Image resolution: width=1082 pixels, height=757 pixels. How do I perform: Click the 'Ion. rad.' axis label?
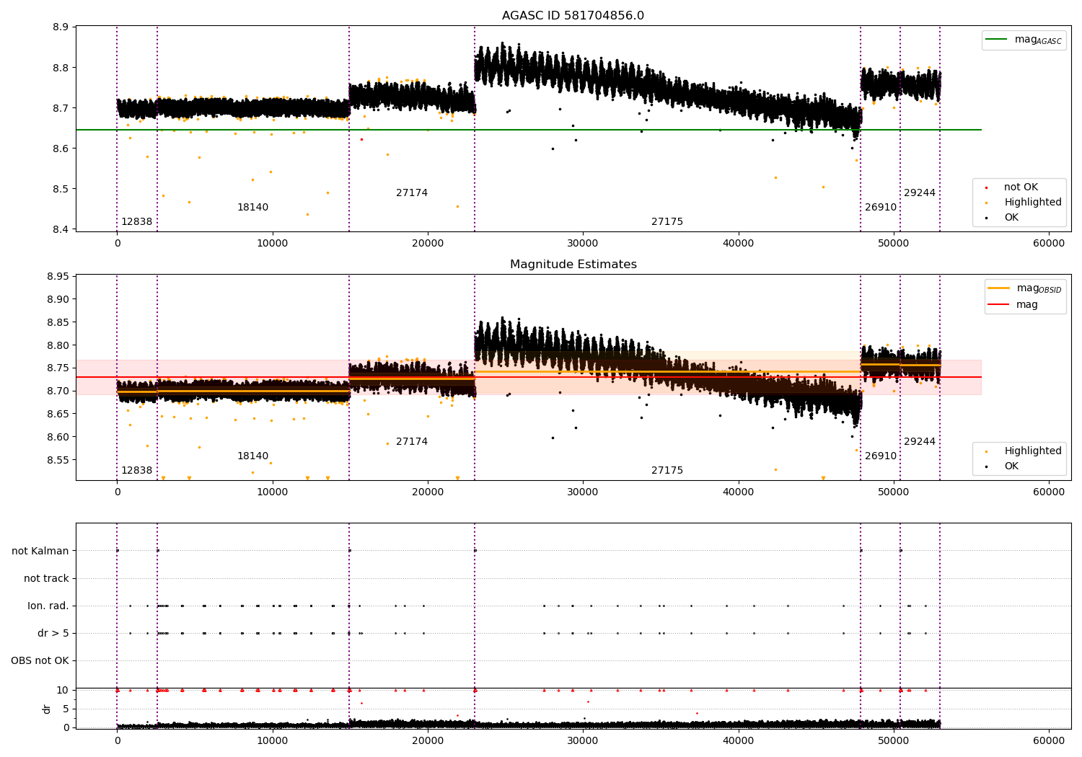tap(48, 606)
